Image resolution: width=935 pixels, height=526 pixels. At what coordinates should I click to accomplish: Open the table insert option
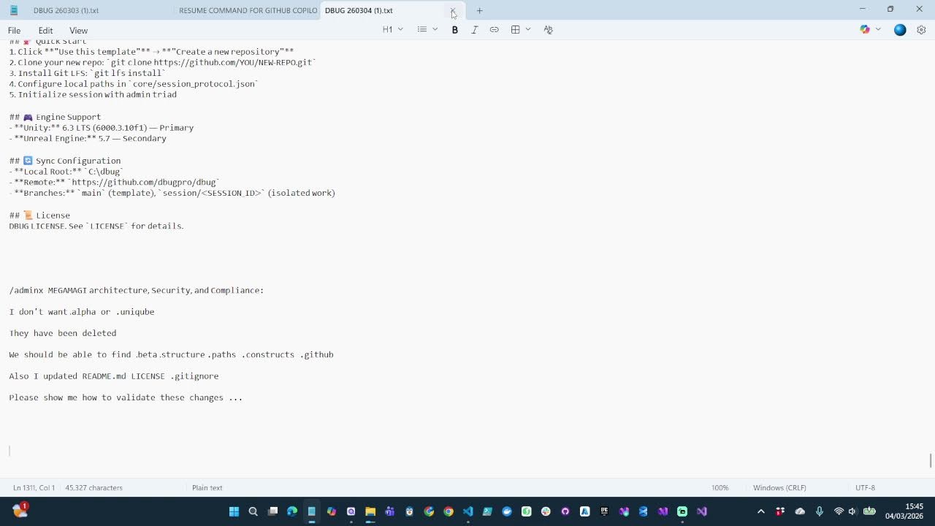click(515, 30)
